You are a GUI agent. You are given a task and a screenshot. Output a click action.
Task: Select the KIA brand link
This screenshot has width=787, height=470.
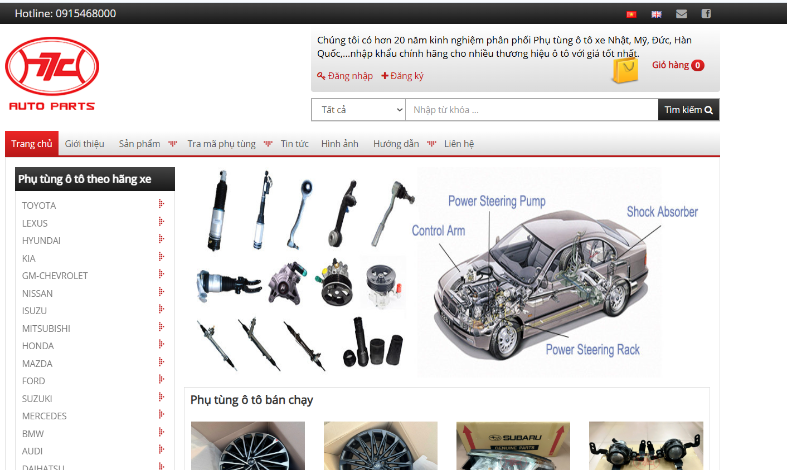(28, 258)
